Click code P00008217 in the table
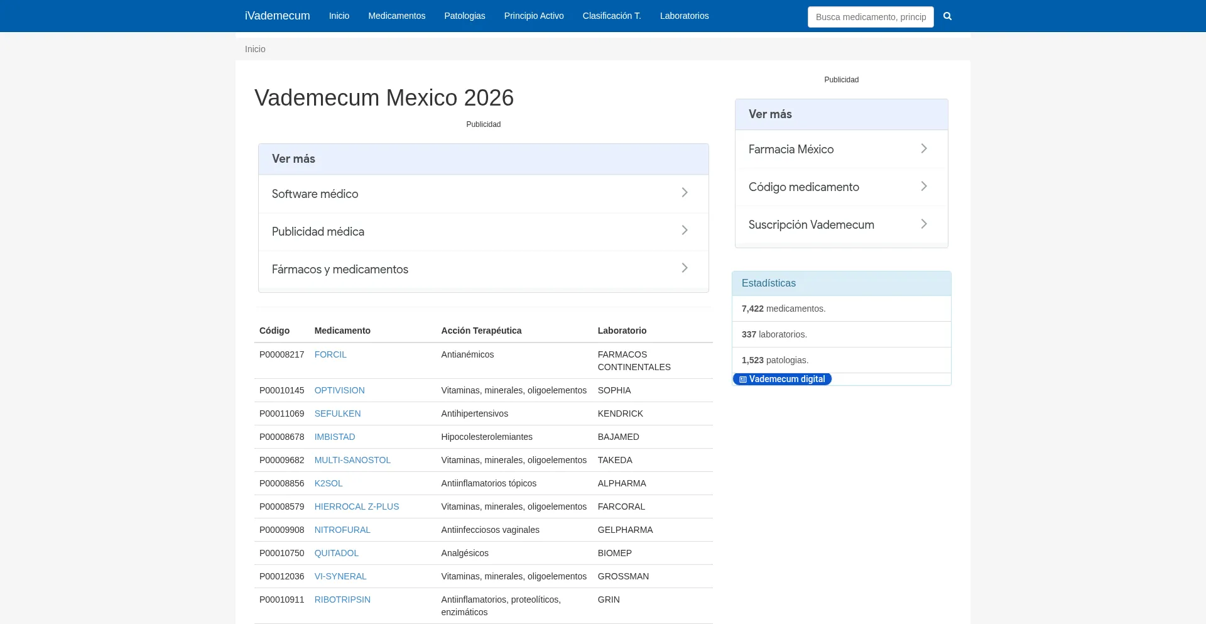The height and width of the screenshot is (624, 1206). click(x=281, y=354)
